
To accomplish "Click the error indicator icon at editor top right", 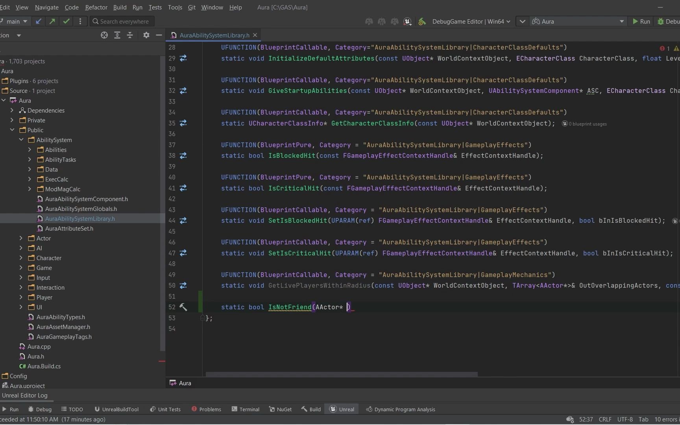I will (x=662, y=48).
